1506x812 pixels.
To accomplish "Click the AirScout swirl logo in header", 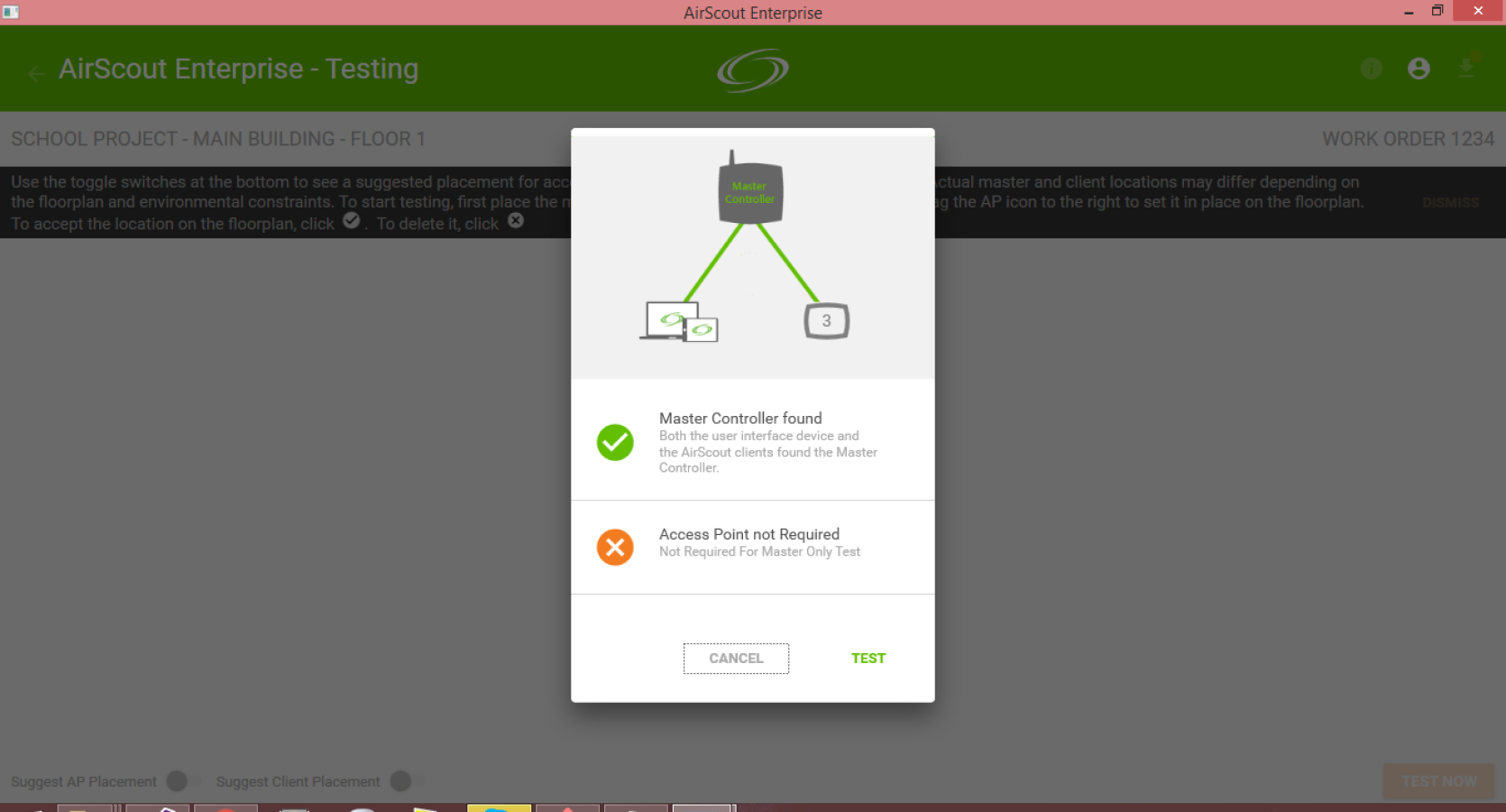I will (x=753, y=70).
